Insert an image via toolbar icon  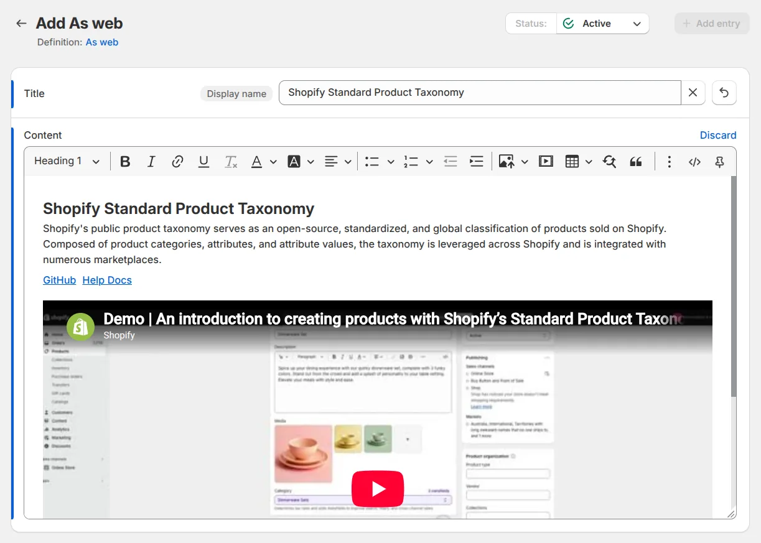[x=507, y=162]
